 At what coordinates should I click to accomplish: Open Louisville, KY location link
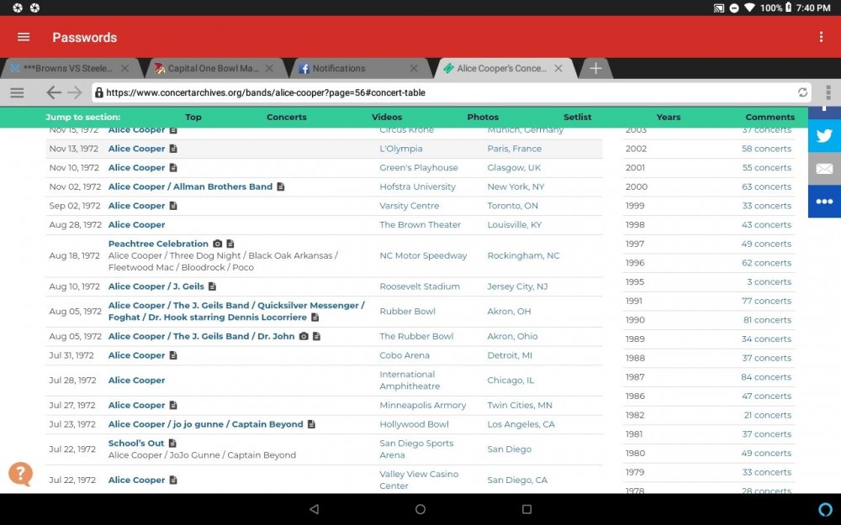click(515, 224)
